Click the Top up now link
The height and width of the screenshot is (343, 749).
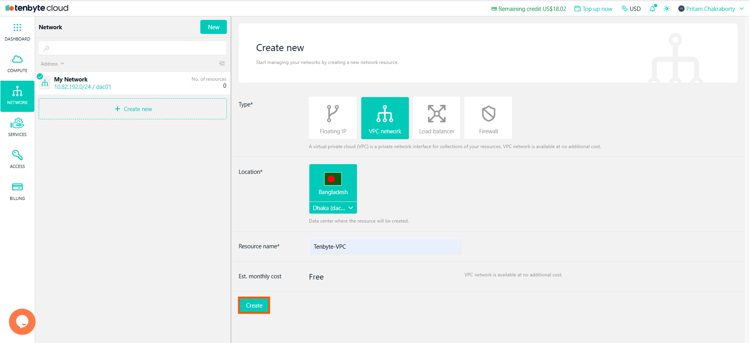(x=593, y=9)
